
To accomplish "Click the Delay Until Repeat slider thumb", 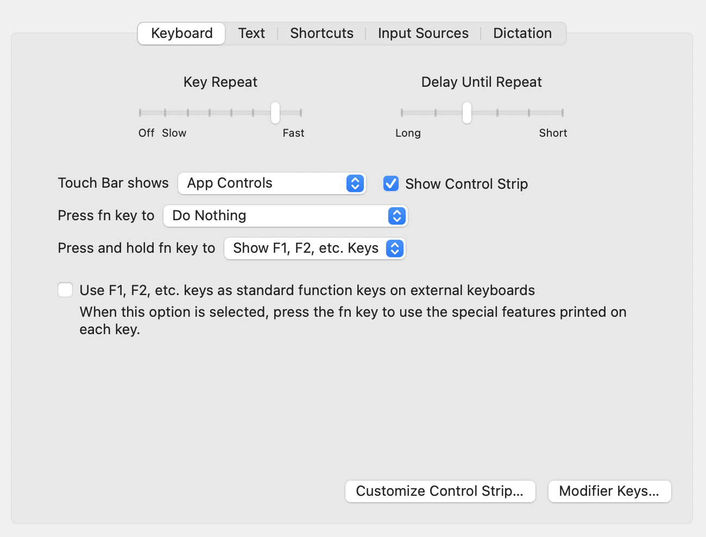I will (x=467, y=113).
